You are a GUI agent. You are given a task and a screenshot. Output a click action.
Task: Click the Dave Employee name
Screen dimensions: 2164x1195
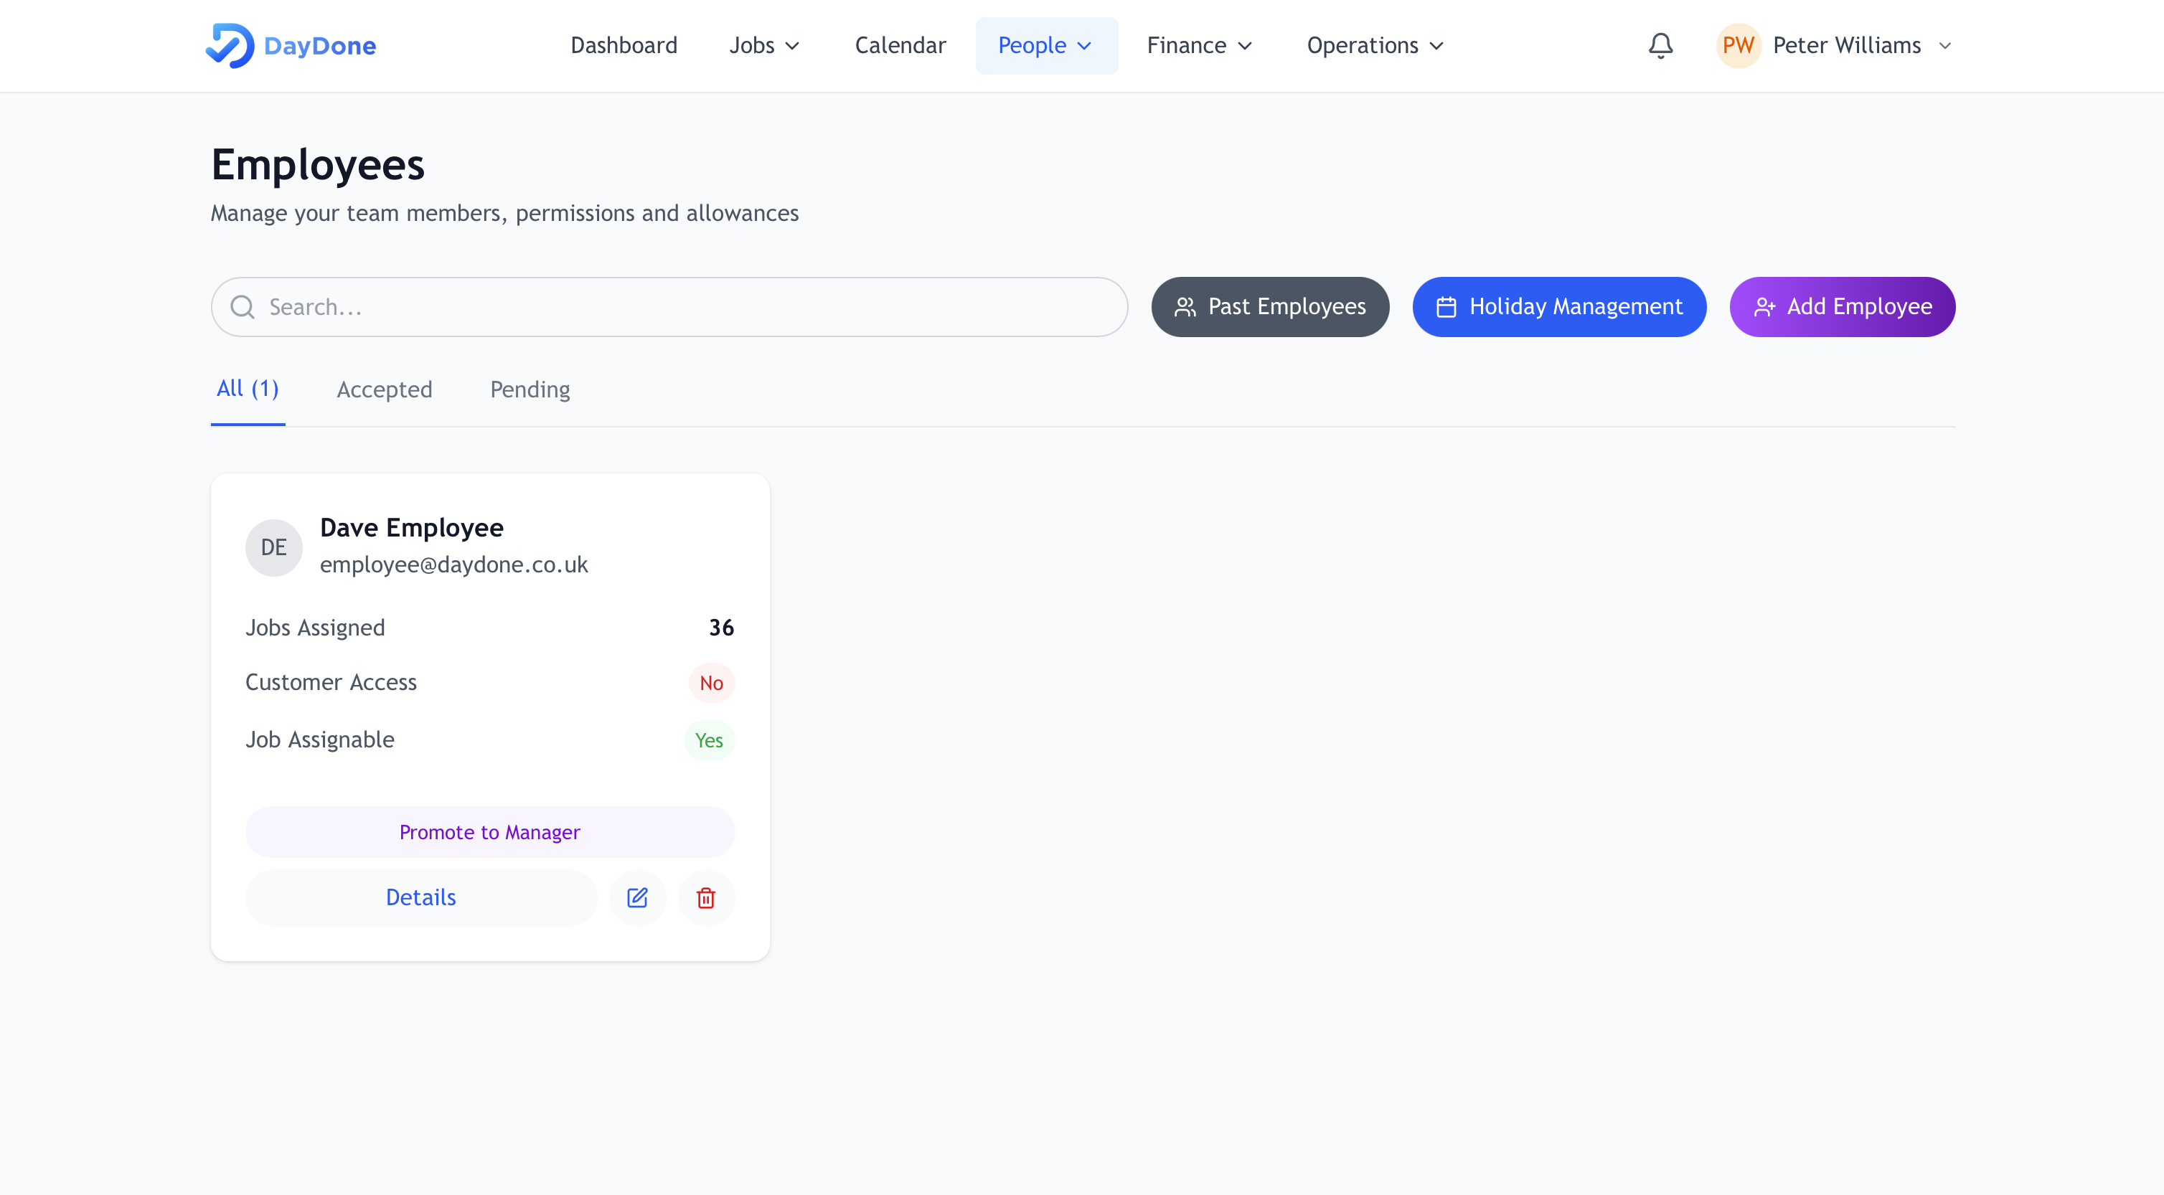(412, 527)
